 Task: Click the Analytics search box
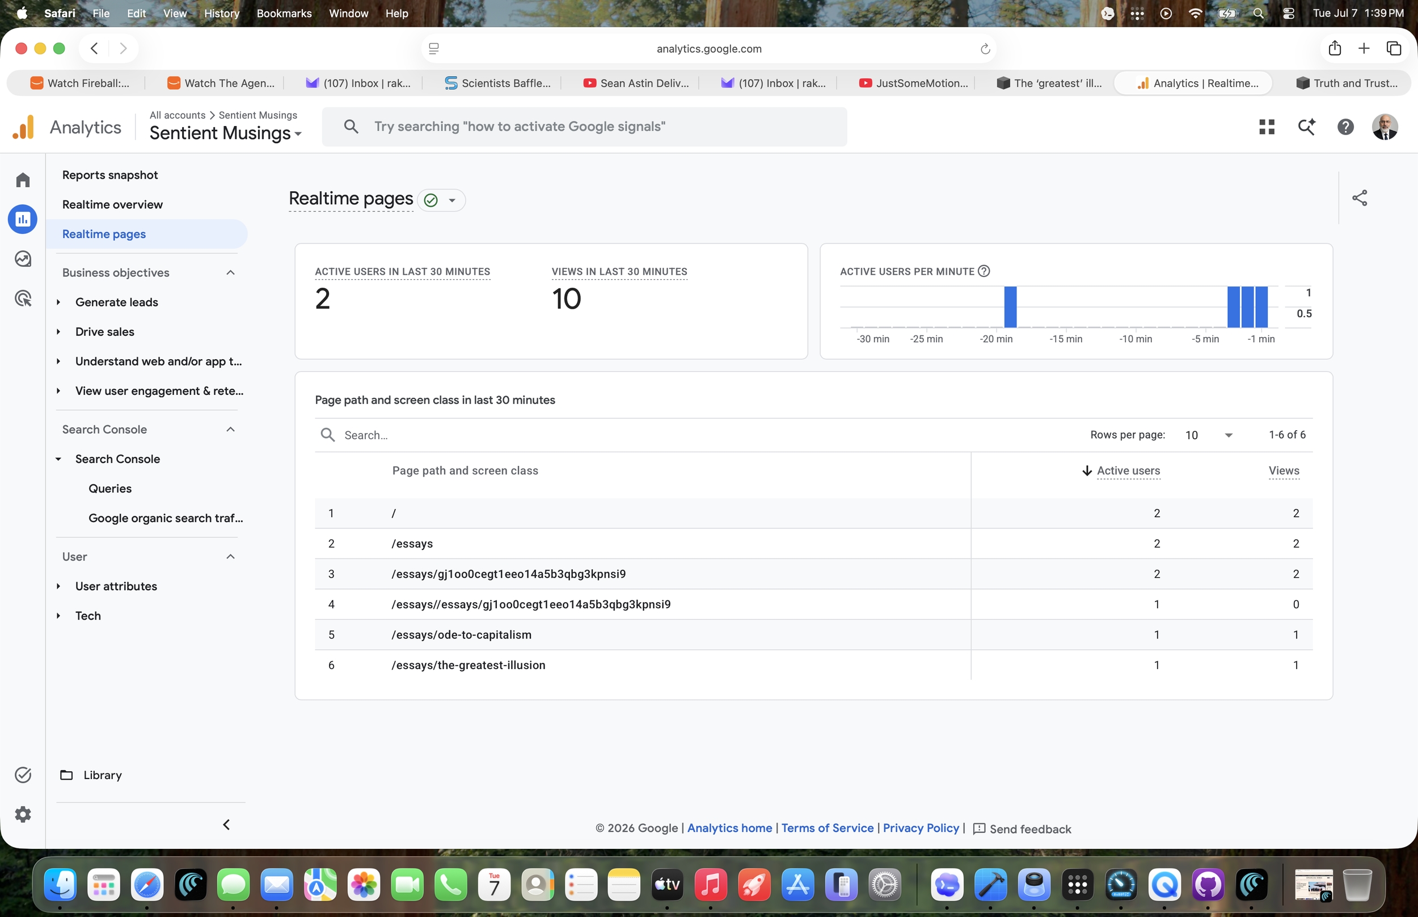[x=584, y=127]
